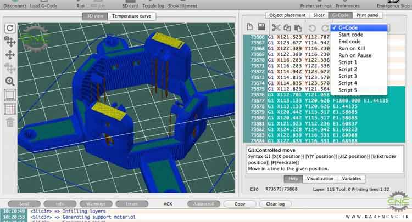Toggle the ACK log filter
Image resolution: width=412 pixels, height=222 pixels.
click(168, 204)
